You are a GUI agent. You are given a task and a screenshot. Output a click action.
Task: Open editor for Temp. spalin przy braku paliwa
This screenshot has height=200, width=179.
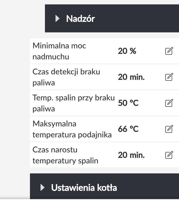click(169, 103)
